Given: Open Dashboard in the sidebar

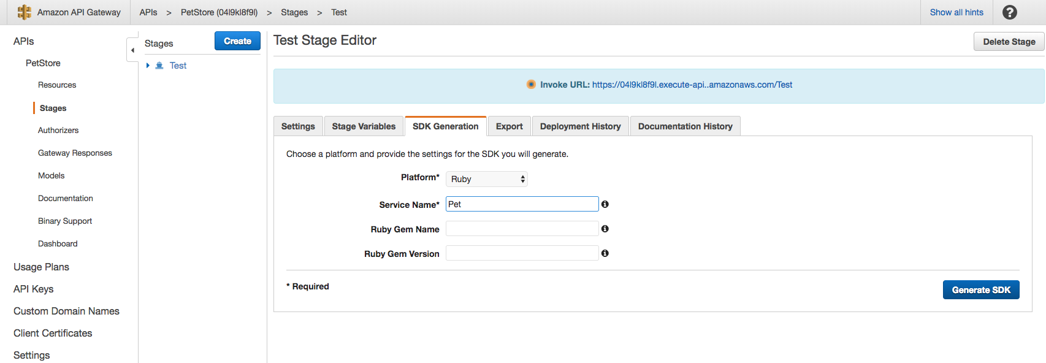Looking at the screenshot, I should (x=58, y=244).
